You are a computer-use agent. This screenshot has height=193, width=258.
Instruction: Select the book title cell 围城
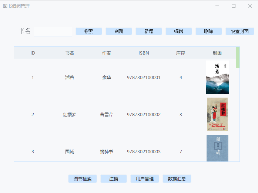[70, 151]
